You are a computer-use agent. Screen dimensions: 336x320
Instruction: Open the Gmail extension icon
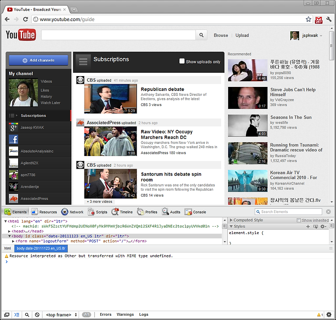tap(319, 20)
